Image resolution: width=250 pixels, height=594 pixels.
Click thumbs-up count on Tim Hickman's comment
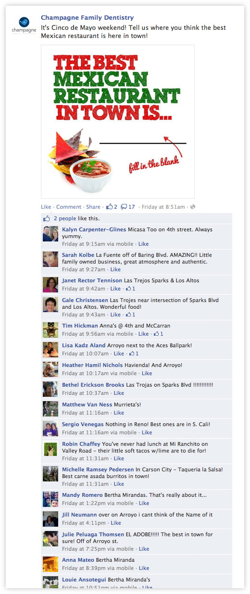158,334
